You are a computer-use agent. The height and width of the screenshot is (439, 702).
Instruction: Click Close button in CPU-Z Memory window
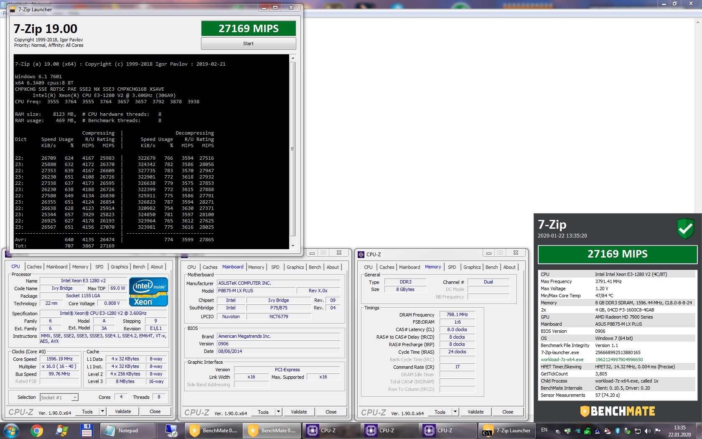(x=508, y=412)
